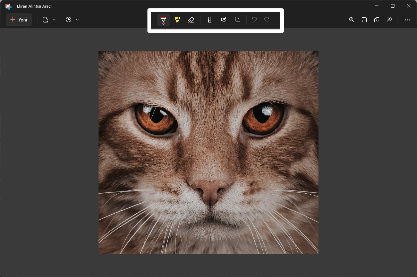Click the undo arrow
417x277 pixels.
(x=254, y=20)
